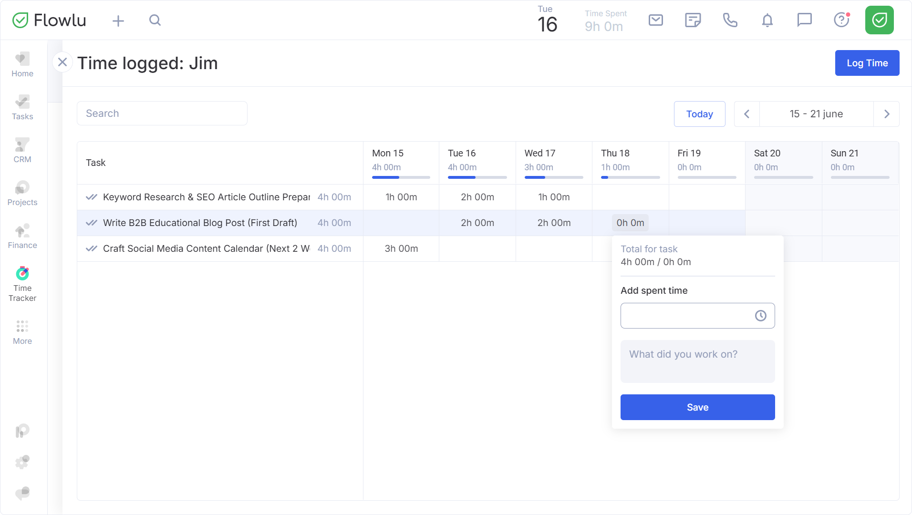Click 1h 00m cell for Keyword Research Monday

401,197
